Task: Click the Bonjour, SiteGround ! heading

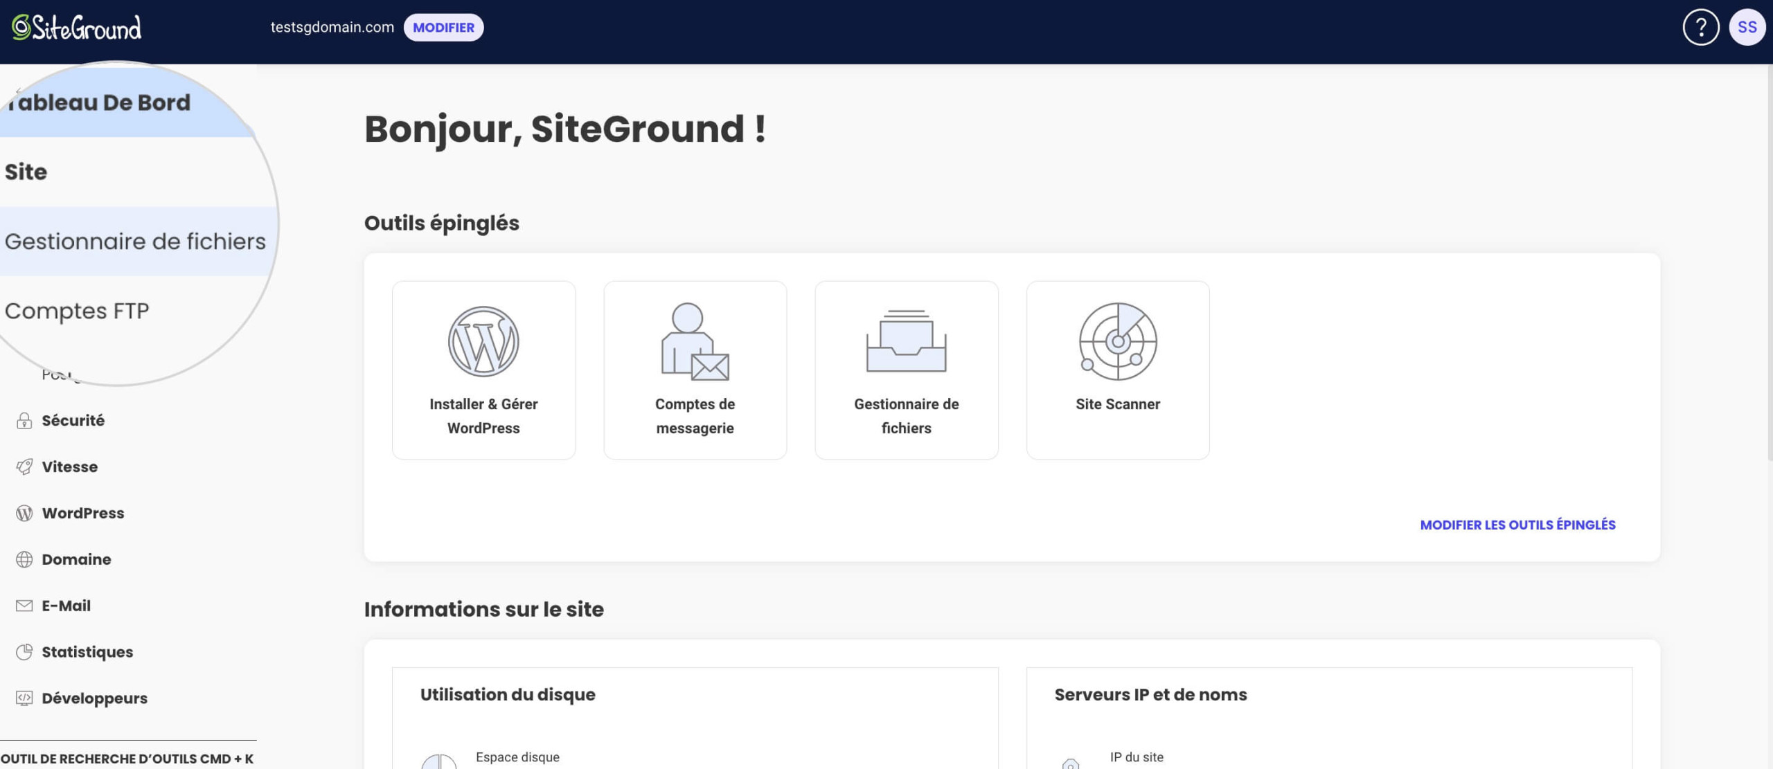Action: click(x=565, y=129)
